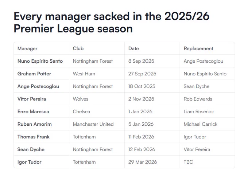The height and width of the screenshot is (176, 248).
Task: Click Igor Tudor in the Manager column
Action: [30, 162]
